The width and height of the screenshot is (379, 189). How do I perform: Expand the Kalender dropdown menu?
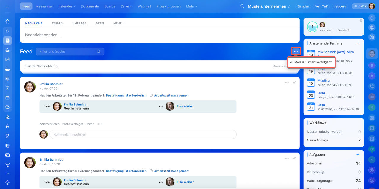(x=67, y=6)
